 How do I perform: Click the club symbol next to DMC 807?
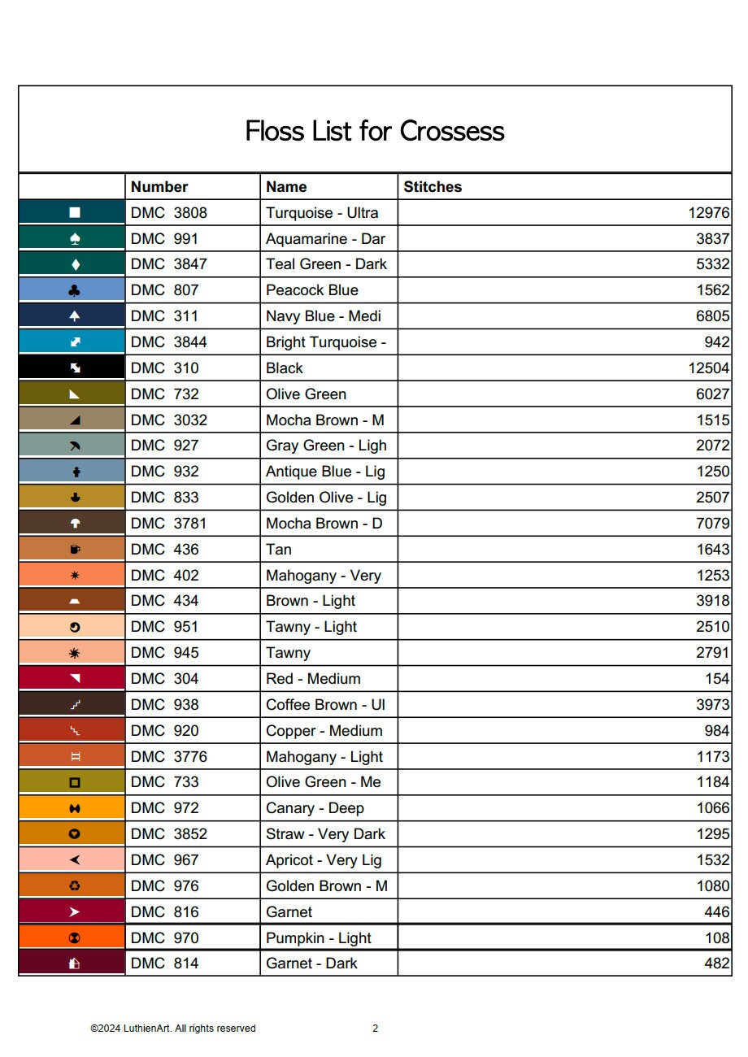coord(75,290)
